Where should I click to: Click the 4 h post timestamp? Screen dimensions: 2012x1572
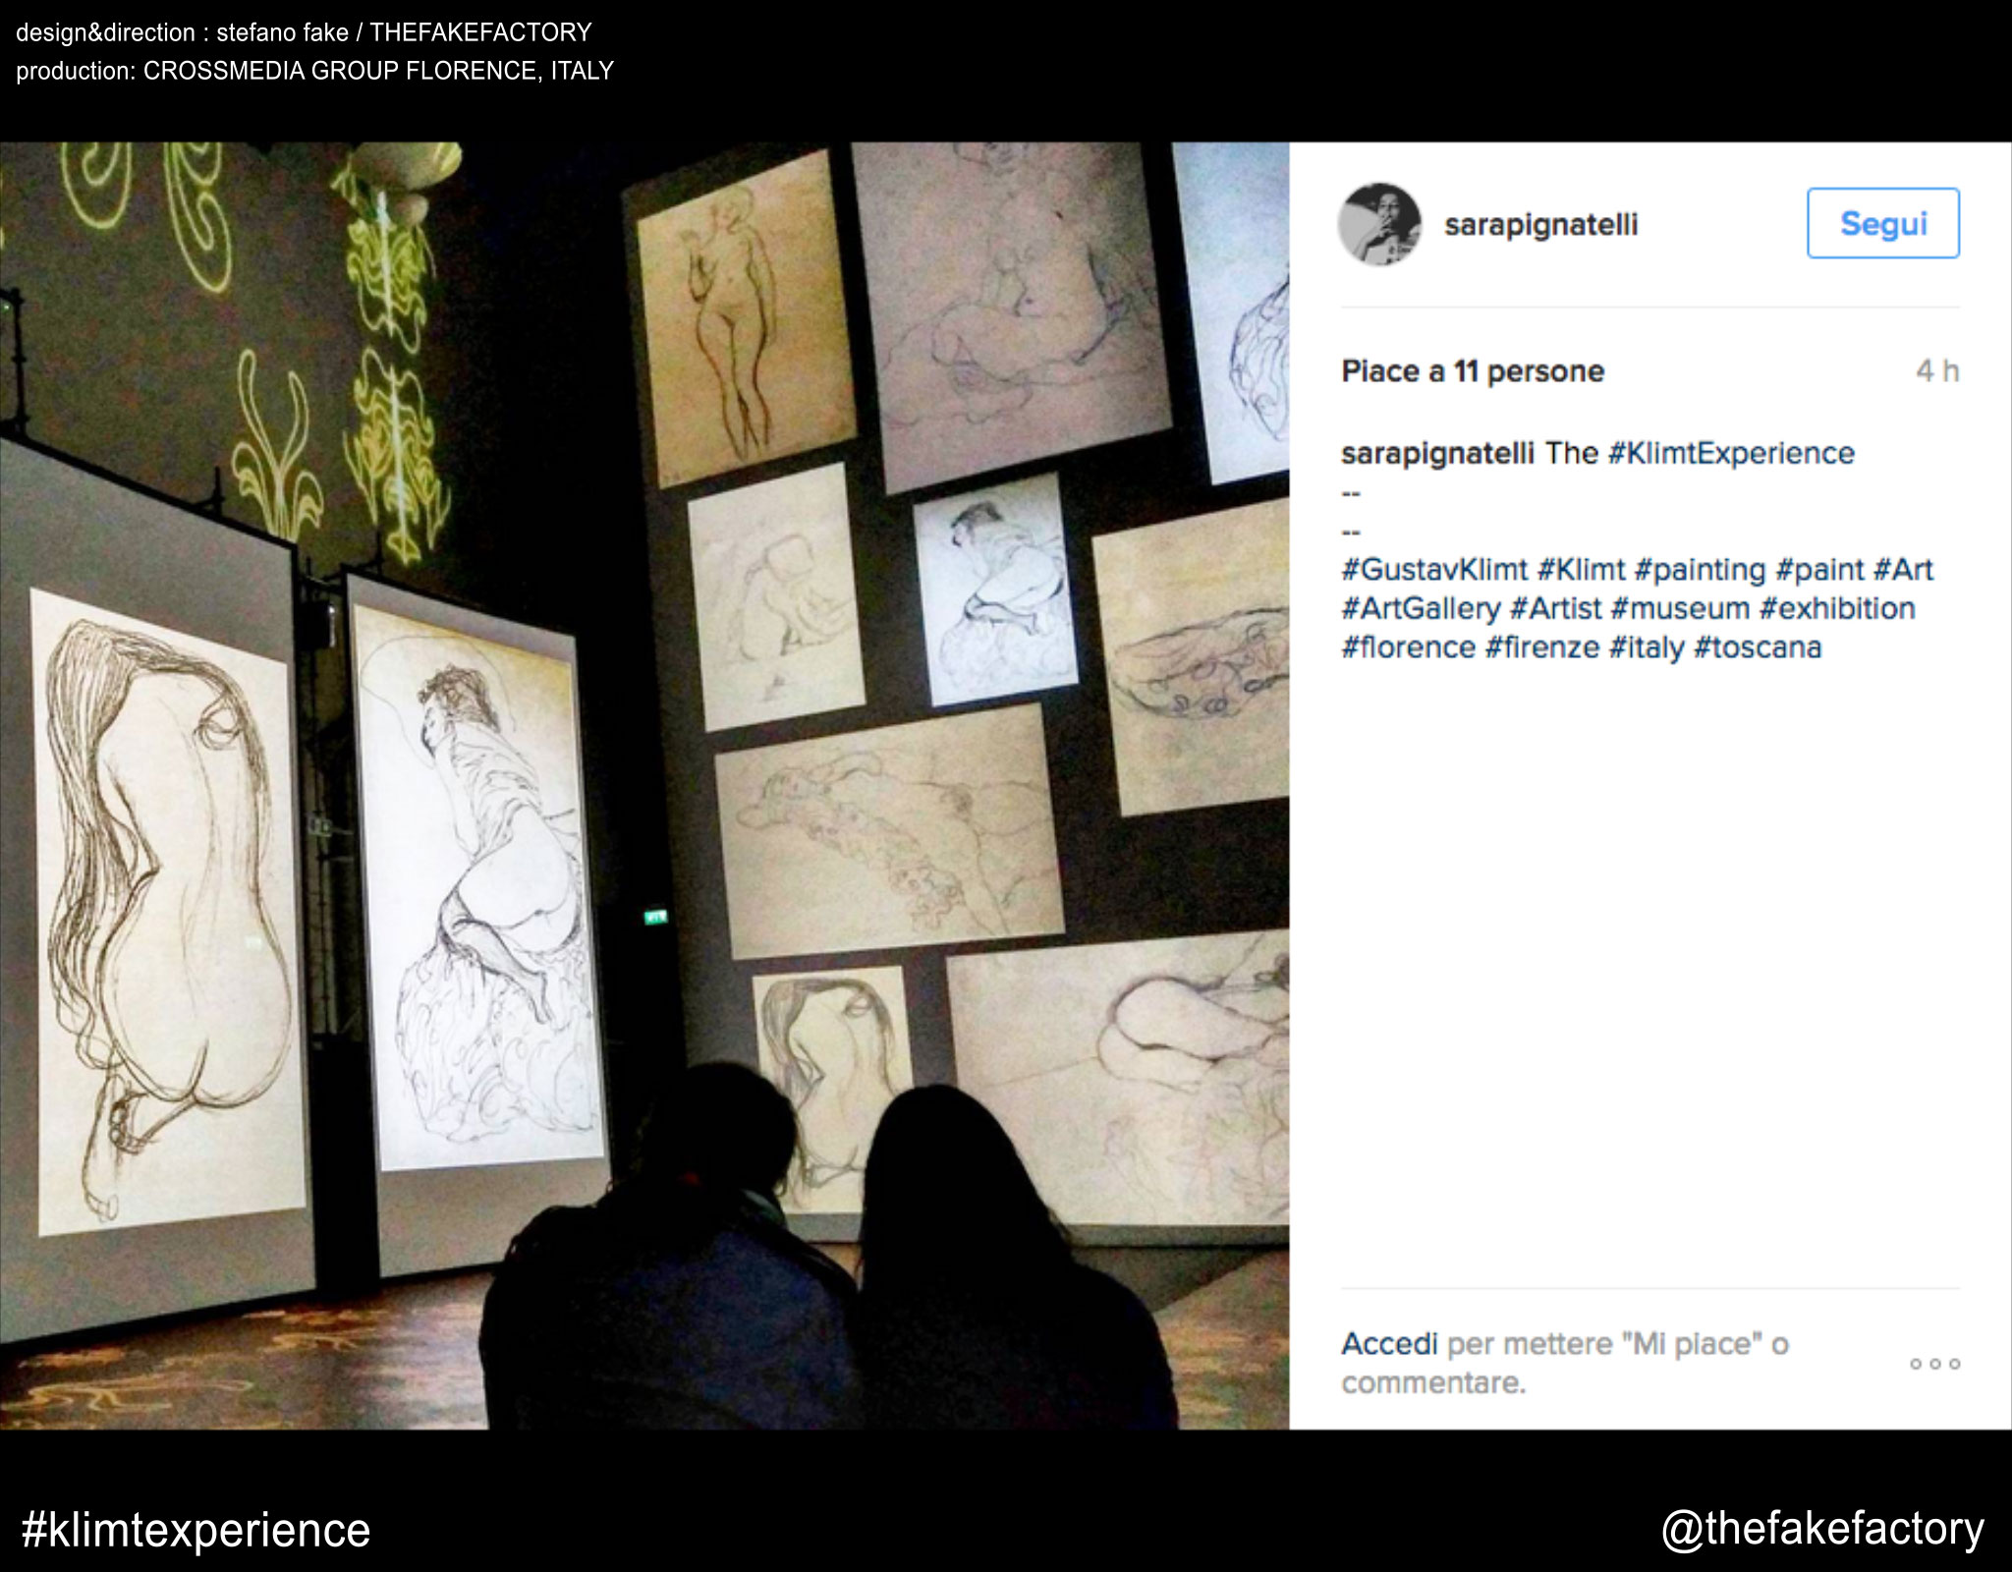(x=1937, y=371)
